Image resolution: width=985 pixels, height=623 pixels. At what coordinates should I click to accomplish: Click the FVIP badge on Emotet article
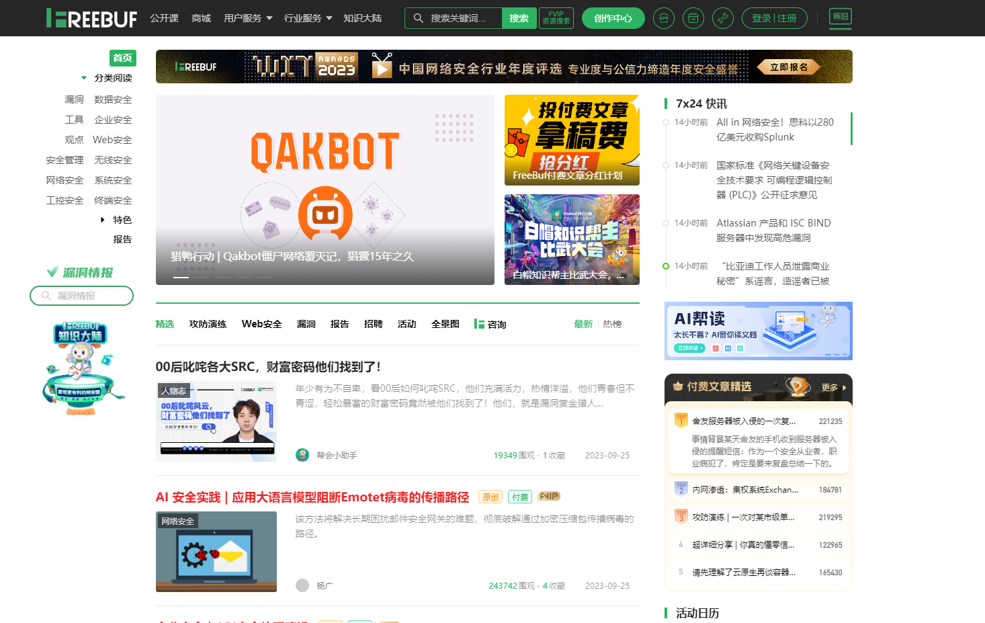(x=549, y=497)
